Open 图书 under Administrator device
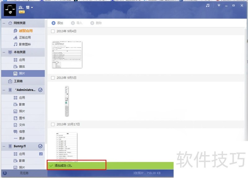 (x=22, y=118)
